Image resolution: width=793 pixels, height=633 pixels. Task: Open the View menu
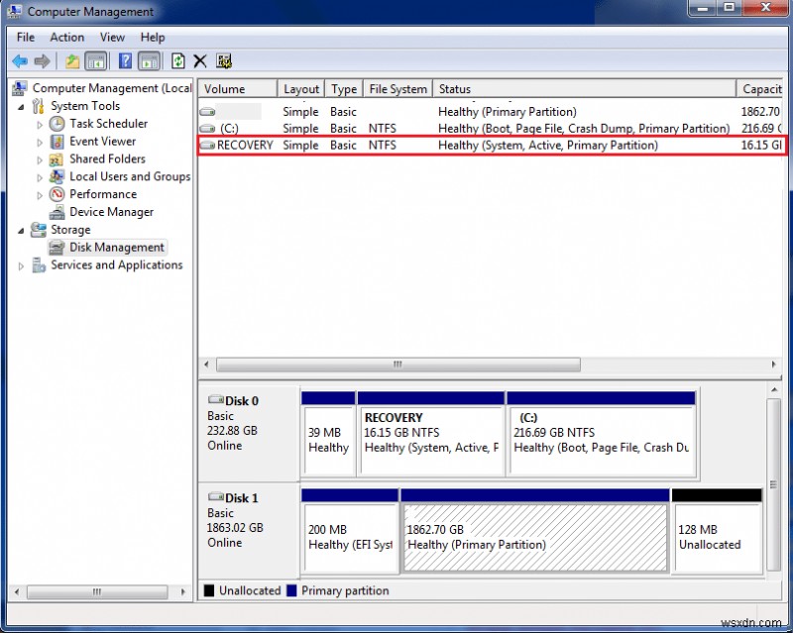tap(112, 37)
